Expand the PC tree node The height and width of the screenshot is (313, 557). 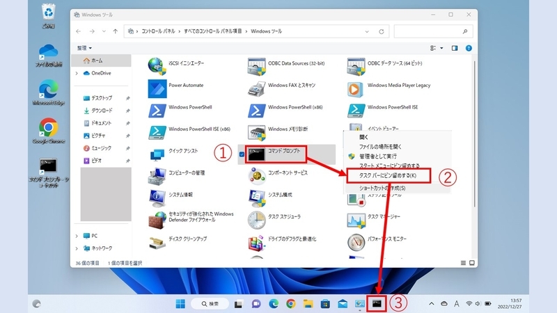(77, 236)
